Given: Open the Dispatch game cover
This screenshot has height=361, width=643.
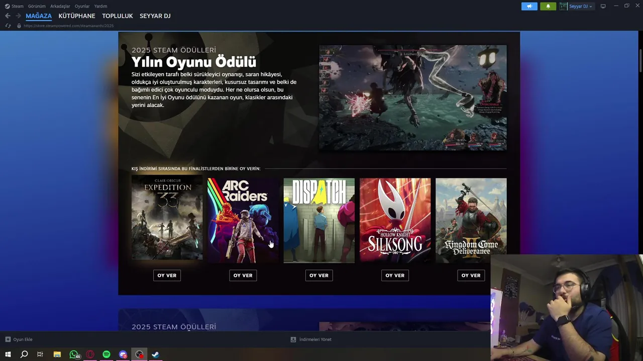Looking at the screenshot, I should [x=319, y=220].
